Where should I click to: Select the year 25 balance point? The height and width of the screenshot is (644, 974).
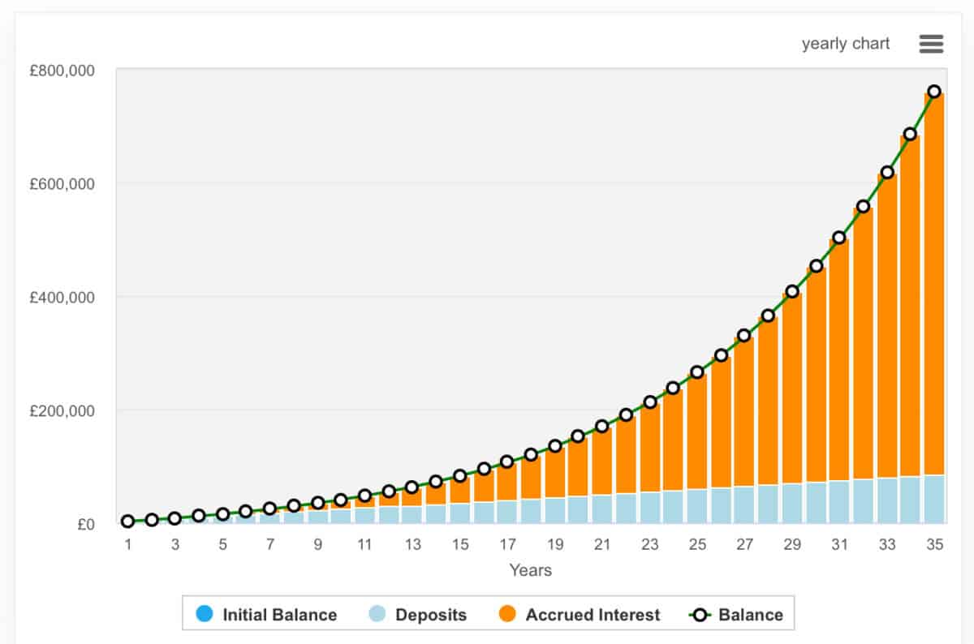(x=697, y=372)
